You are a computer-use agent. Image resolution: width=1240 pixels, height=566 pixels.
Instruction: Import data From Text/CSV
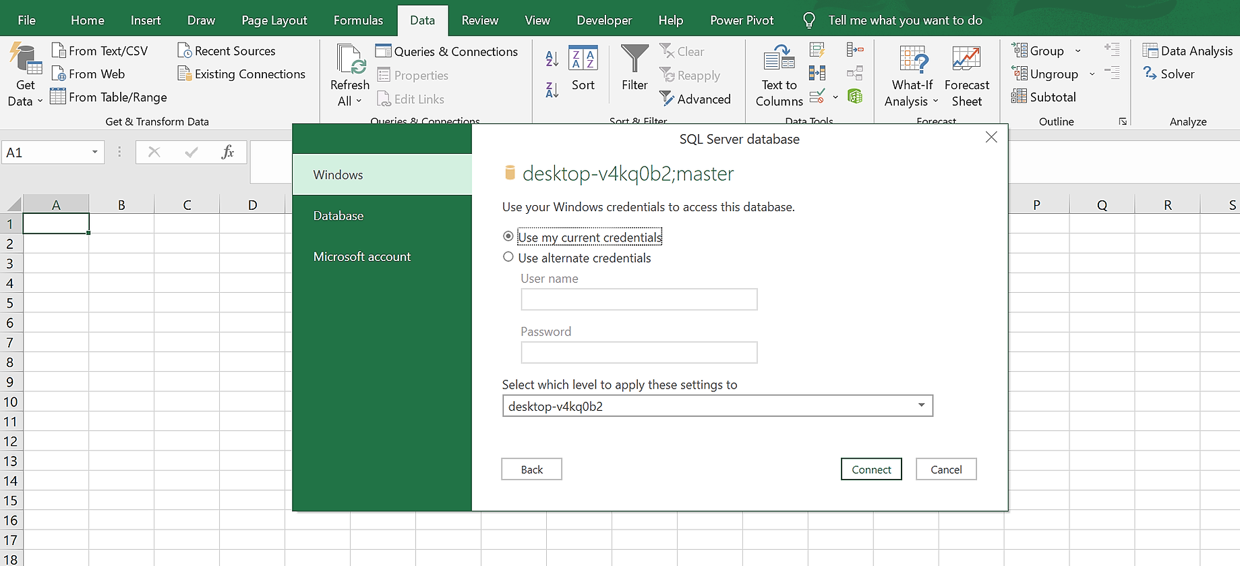tap(100, 51)
